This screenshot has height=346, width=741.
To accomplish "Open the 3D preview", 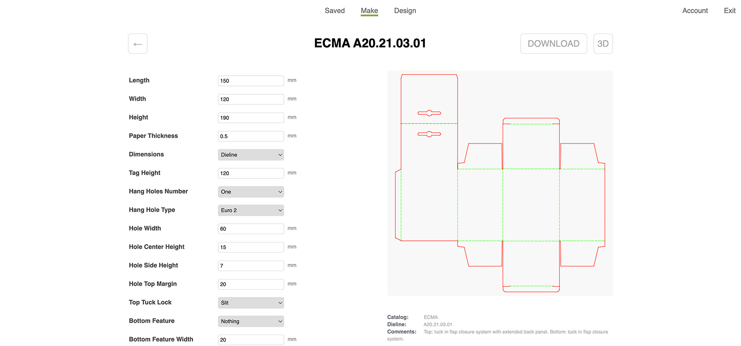I will coord(603,44).
